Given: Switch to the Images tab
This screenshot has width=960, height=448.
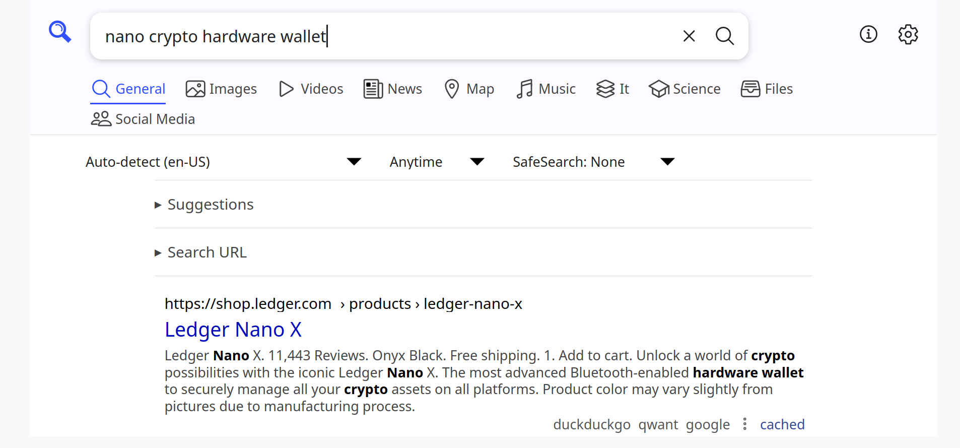Looking at the screenshot, I should tap(221, 89).
